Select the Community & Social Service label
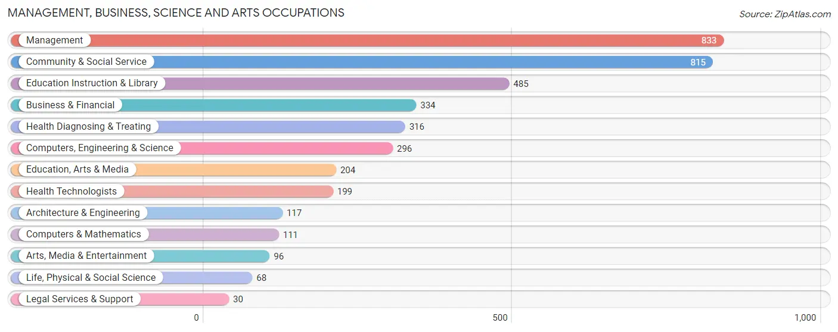Screen dimensions: 838x332 tap(86, 61)
